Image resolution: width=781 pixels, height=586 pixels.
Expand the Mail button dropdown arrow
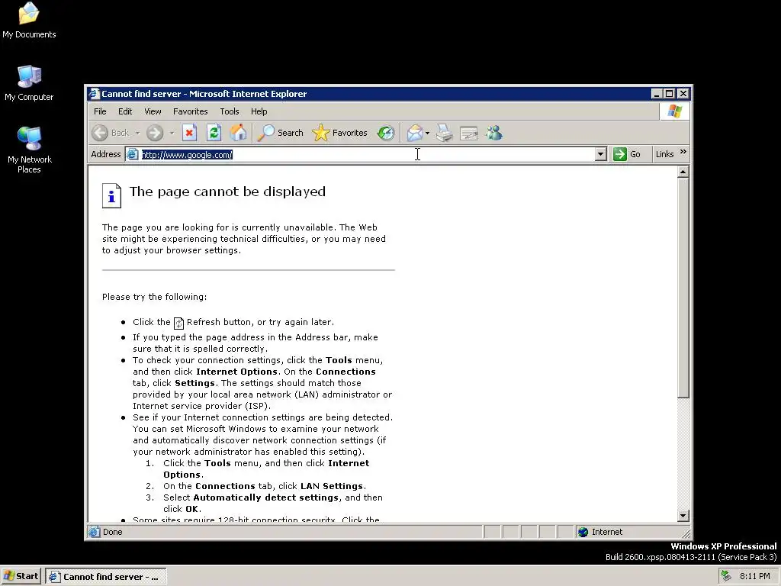(427, 133)
